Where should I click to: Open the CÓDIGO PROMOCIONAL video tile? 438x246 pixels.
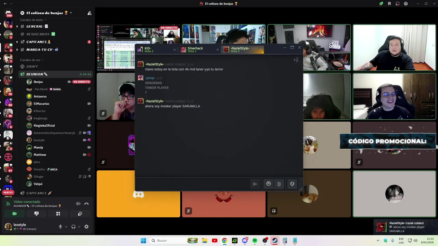tap(395, 145)
